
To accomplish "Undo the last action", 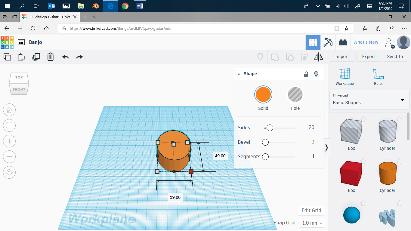I will point(65,57).
